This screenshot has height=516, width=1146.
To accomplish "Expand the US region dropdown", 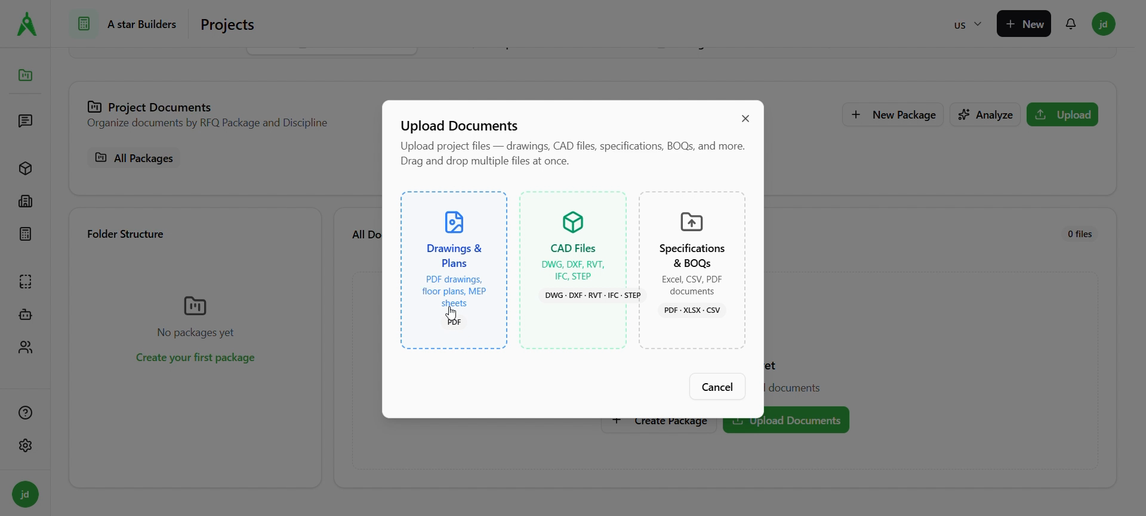I will pos(967,24).
